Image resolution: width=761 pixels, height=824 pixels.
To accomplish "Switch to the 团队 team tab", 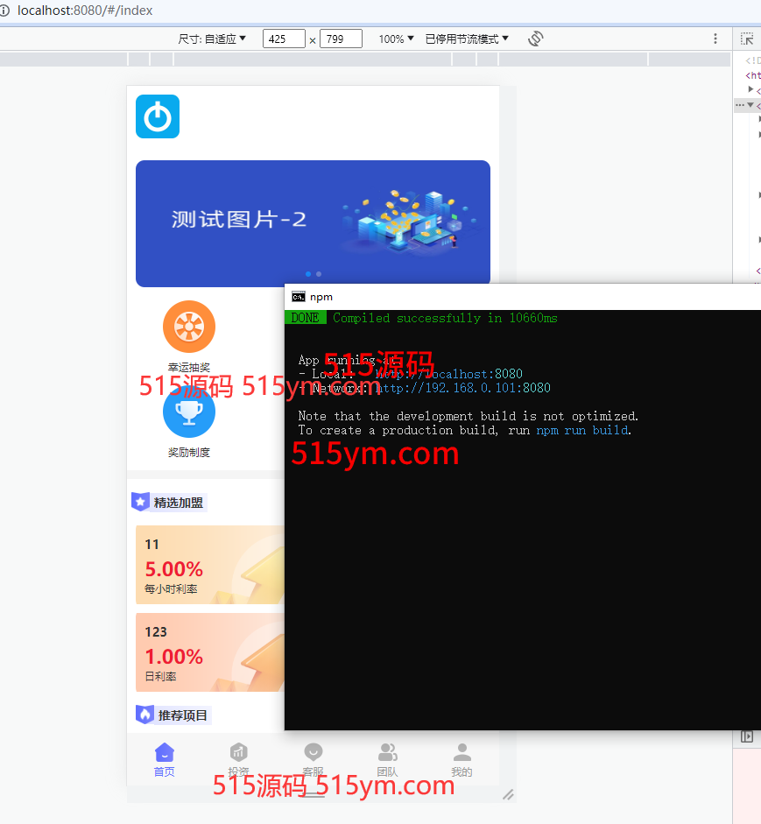I will [387, 760].
